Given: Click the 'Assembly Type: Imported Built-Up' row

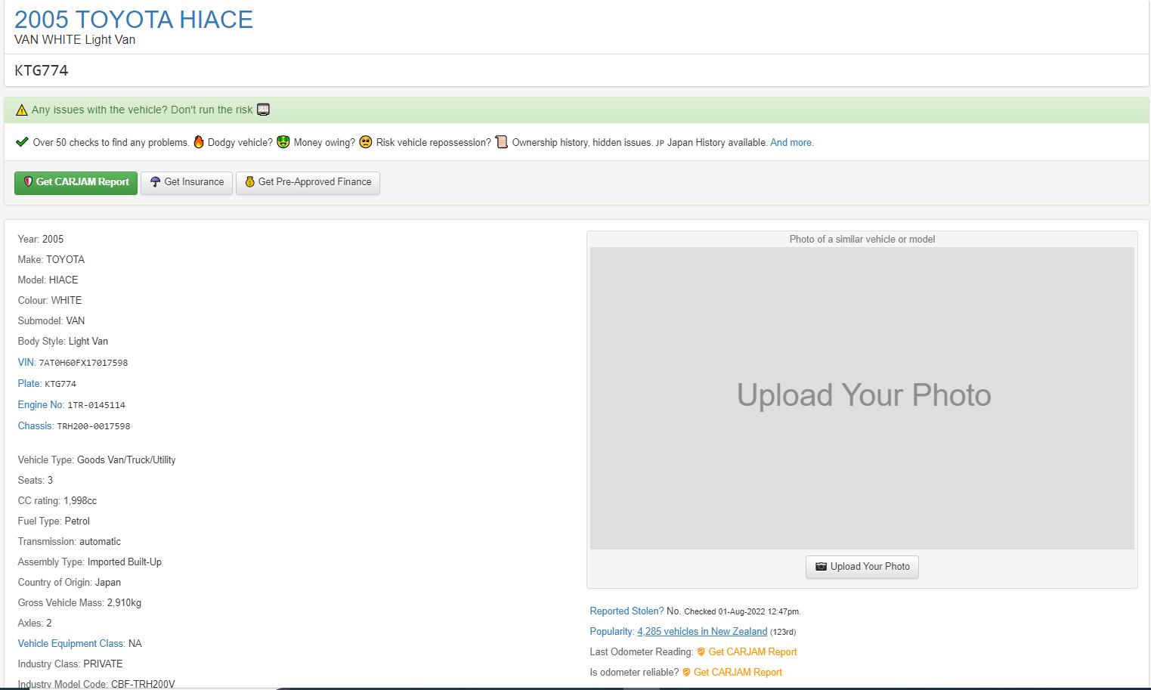Looking at the screenshot, I should pyautogui.click(x=90, y=562).
